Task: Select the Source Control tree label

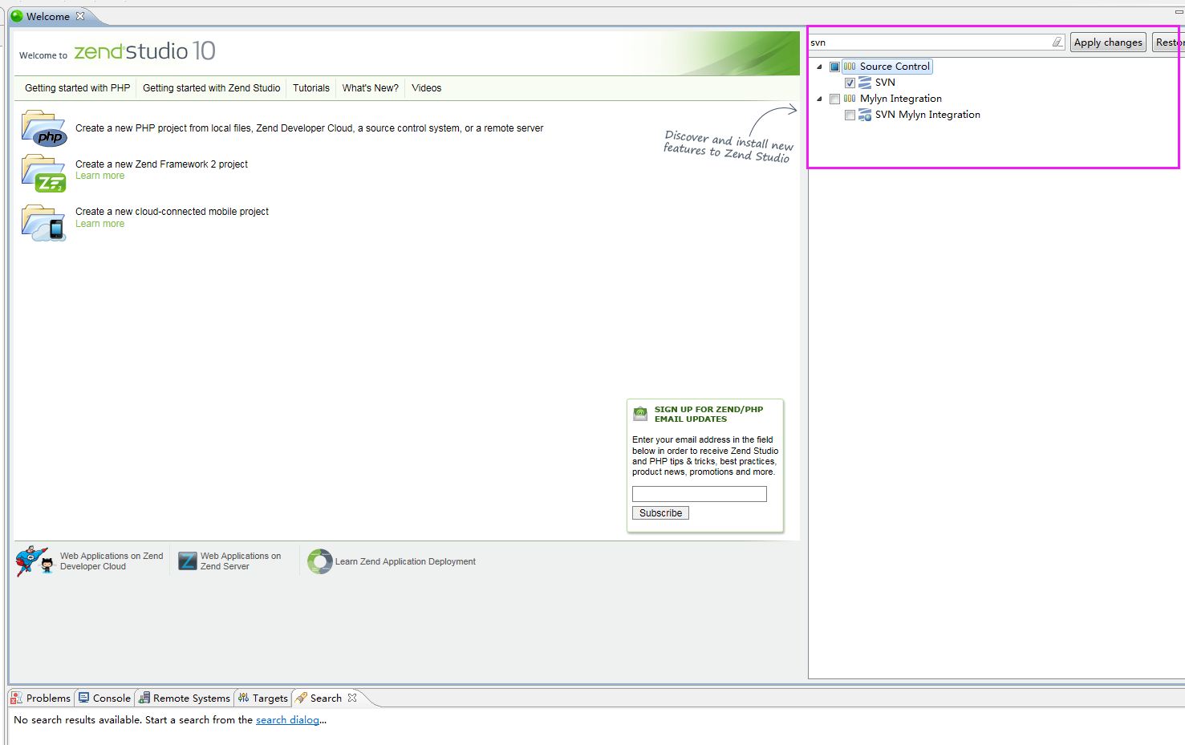Action: tap(895, 67)
